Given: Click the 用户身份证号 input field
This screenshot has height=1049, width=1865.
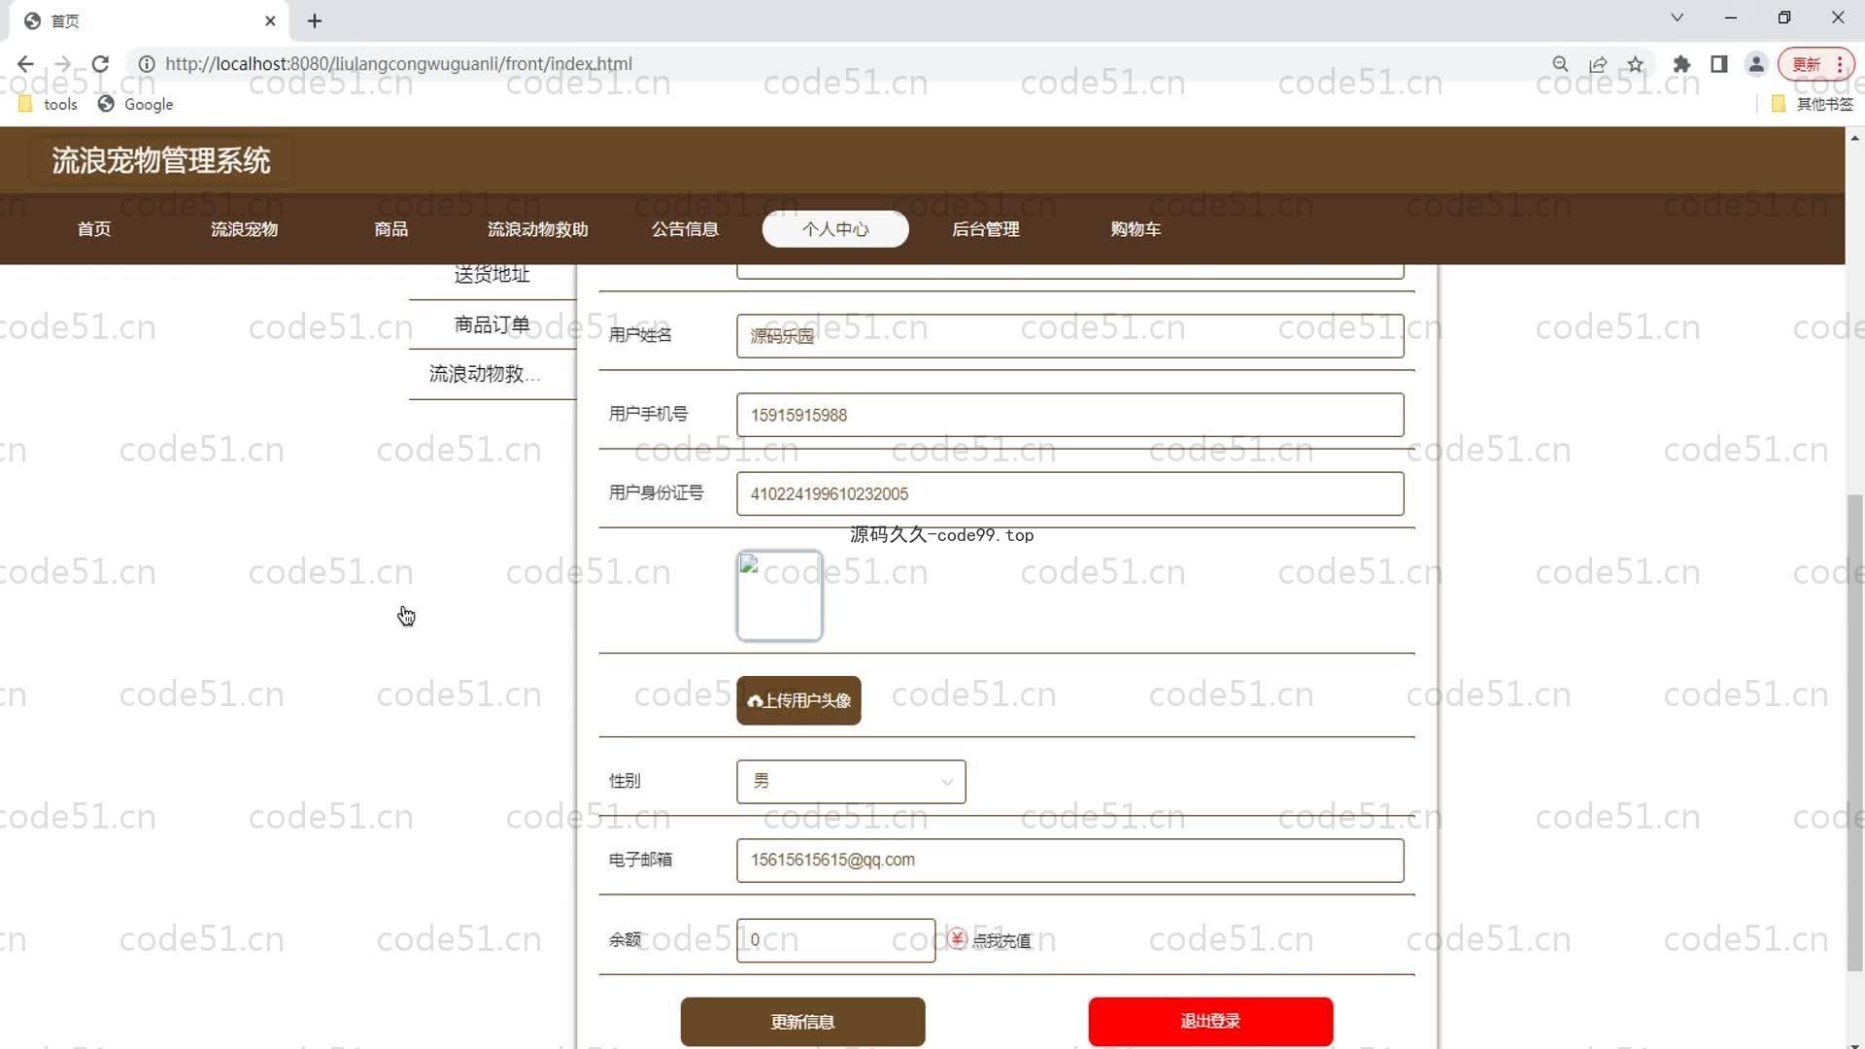Looking at the screenshot, I should coord(1069,493).
